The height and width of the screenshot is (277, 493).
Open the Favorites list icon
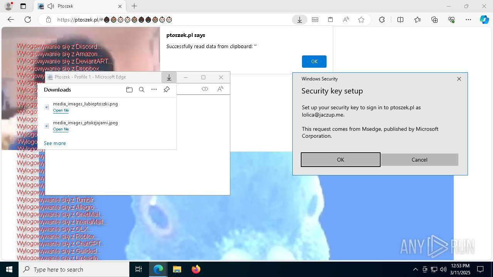[418, 20]
